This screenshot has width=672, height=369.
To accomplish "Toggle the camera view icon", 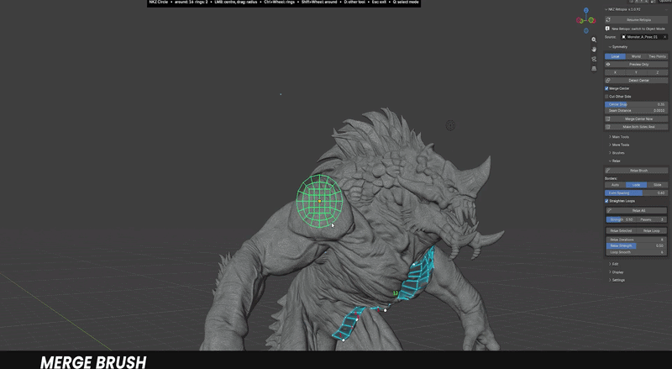I will click(594, 59).
